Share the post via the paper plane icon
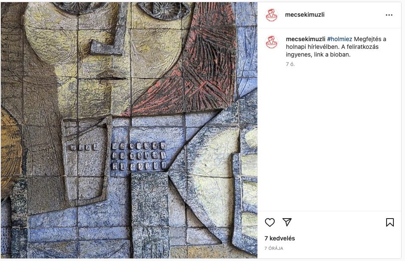 [x=287, y=222]
